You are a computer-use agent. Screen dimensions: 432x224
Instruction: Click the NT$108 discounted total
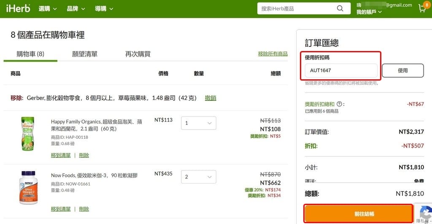(x=270, y=129)
